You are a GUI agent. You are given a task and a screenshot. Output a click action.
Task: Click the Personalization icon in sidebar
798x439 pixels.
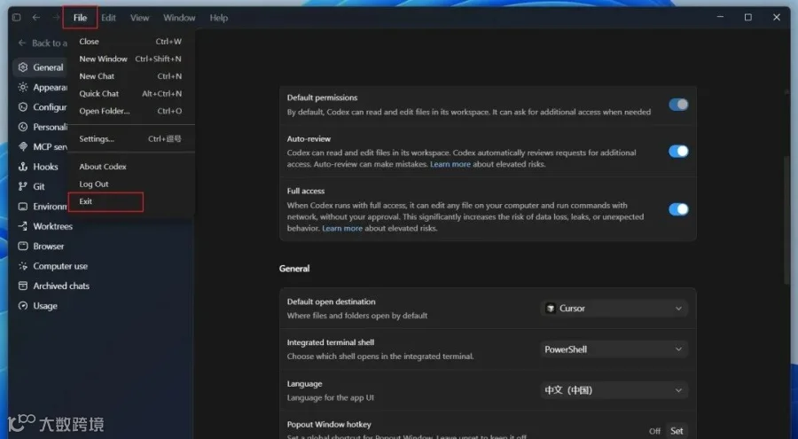click(23, 127)
